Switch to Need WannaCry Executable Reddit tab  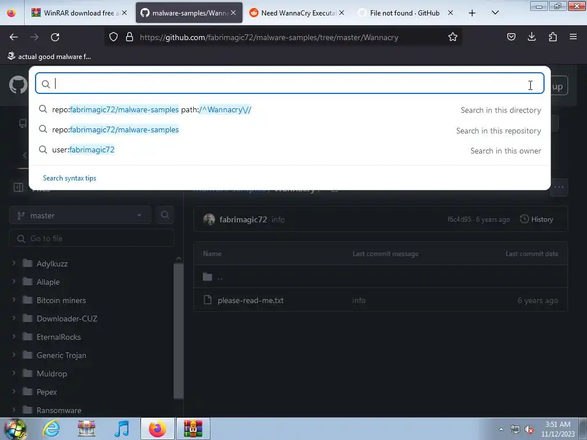click(x=297, y=13)
